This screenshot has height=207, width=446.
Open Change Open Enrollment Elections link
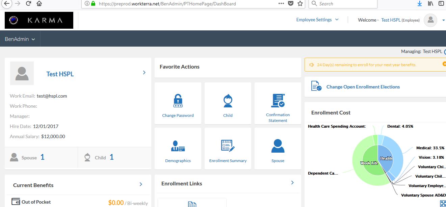363,87
